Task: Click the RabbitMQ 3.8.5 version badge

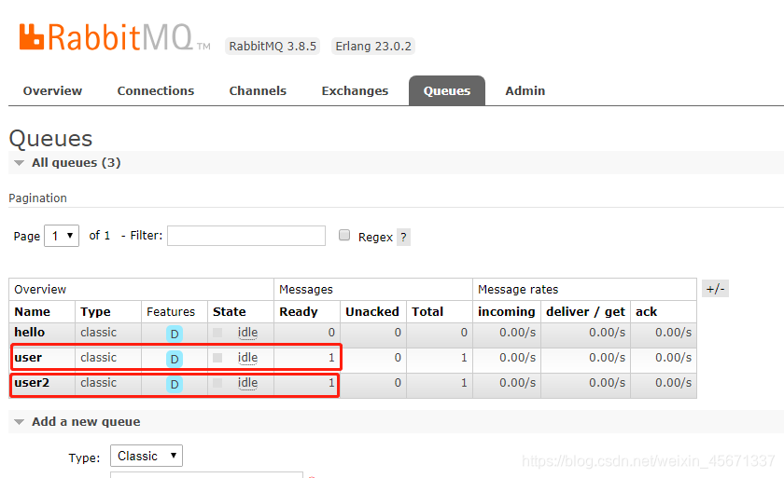Action: [273, 47]
